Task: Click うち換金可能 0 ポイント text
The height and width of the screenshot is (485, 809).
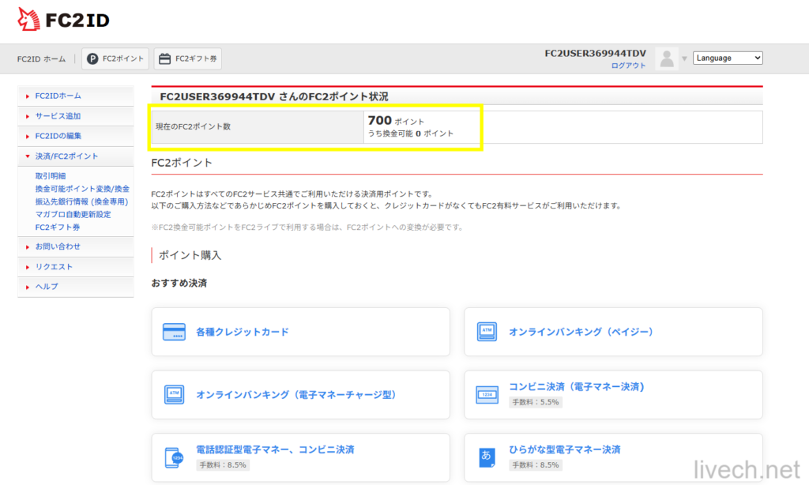Action: [411, 133]
